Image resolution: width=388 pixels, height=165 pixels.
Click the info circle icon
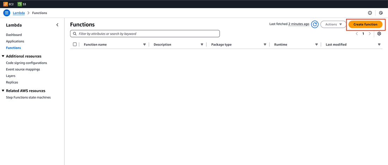coord(370,13)
